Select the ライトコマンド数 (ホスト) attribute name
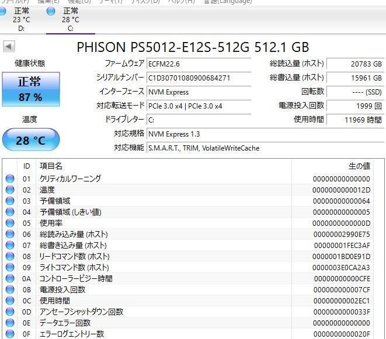Viewport: 386px width, 339px height. [74, 267]
